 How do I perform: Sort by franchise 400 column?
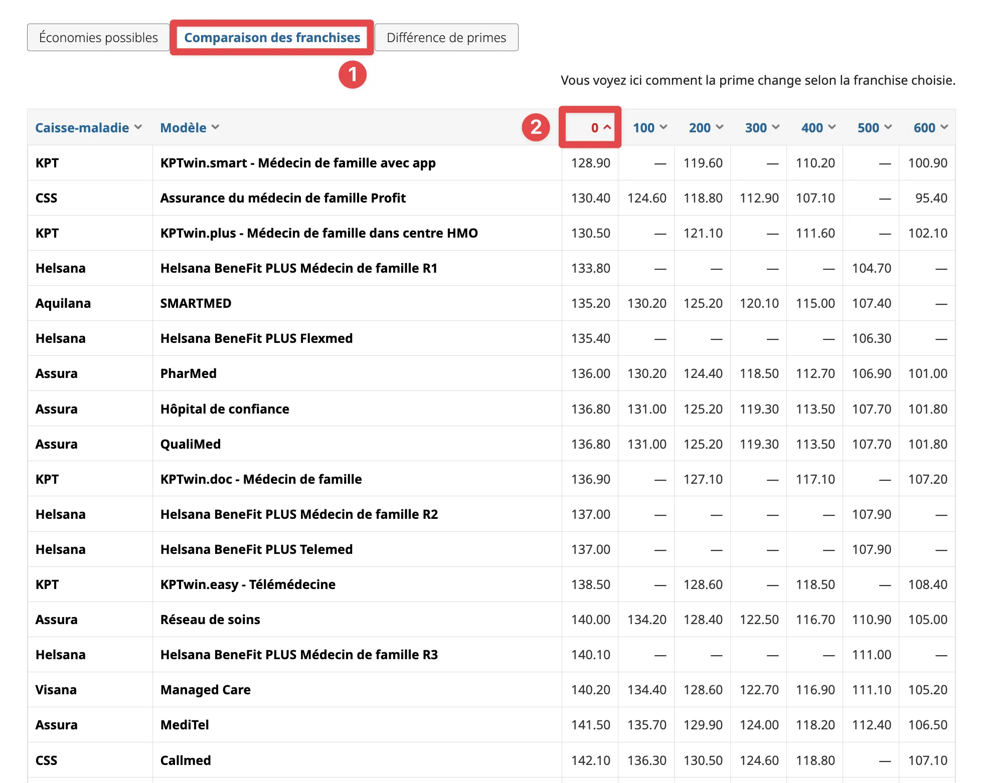pos(818,128)
